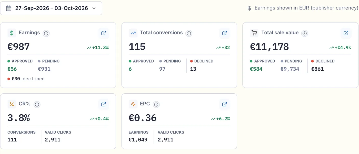Click the +€4.9k sale value change
The height and width of the screenshot is (154, 359).
click(343, 48)
